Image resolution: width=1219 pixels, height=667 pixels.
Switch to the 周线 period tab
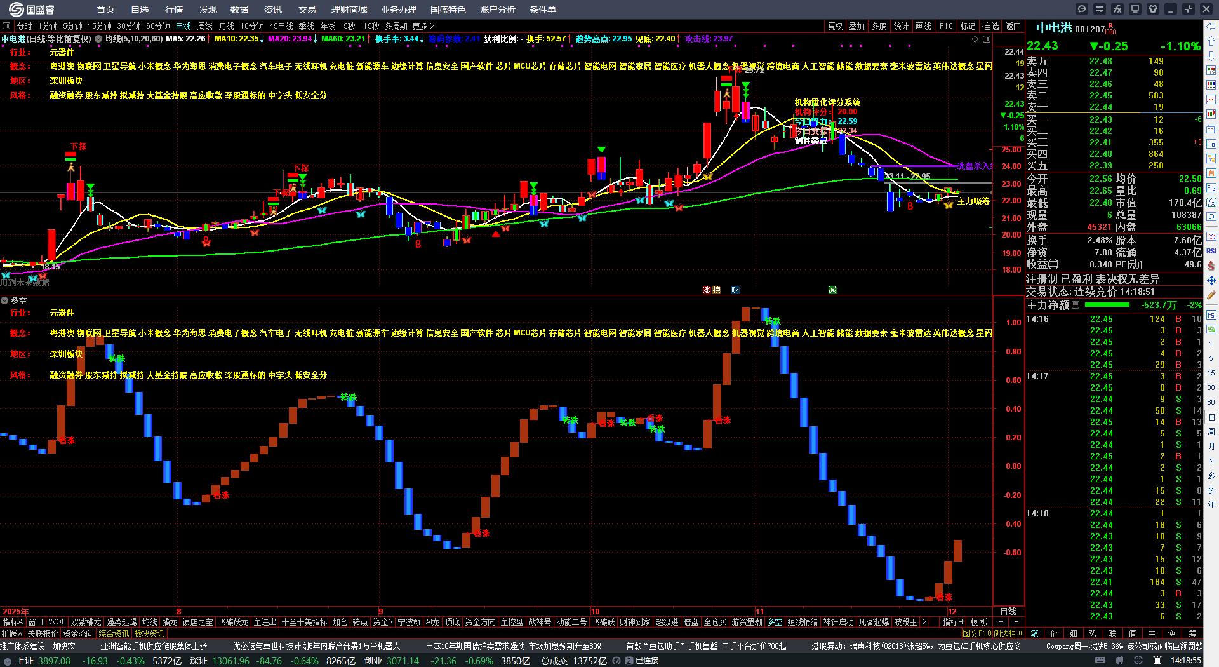(x=205, y=26)
